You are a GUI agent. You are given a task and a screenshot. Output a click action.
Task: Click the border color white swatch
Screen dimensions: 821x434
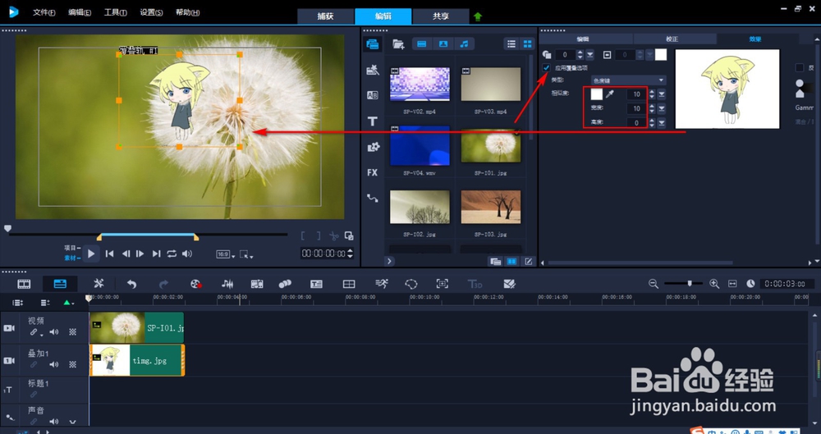[x=661, y=54]
